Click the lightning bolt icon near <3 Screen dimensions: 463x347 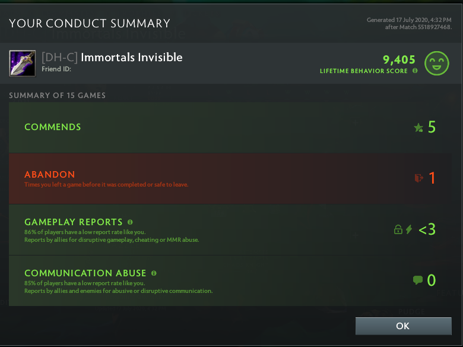click(409, 229)
